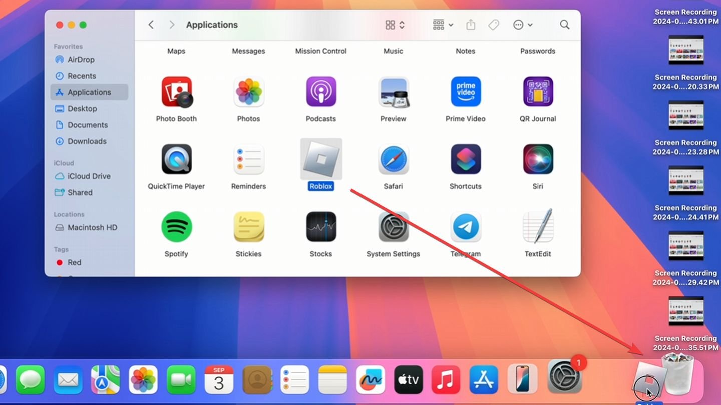Select the TextEdit app icon
This screenshot has height=405, width=721.
coord(538,226)
